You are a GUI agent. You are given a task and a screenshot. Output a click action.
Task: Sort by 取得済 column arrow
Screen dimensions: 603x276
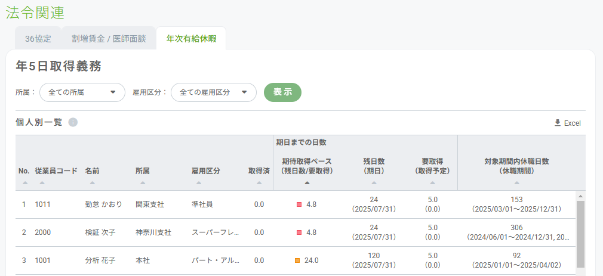259,183
